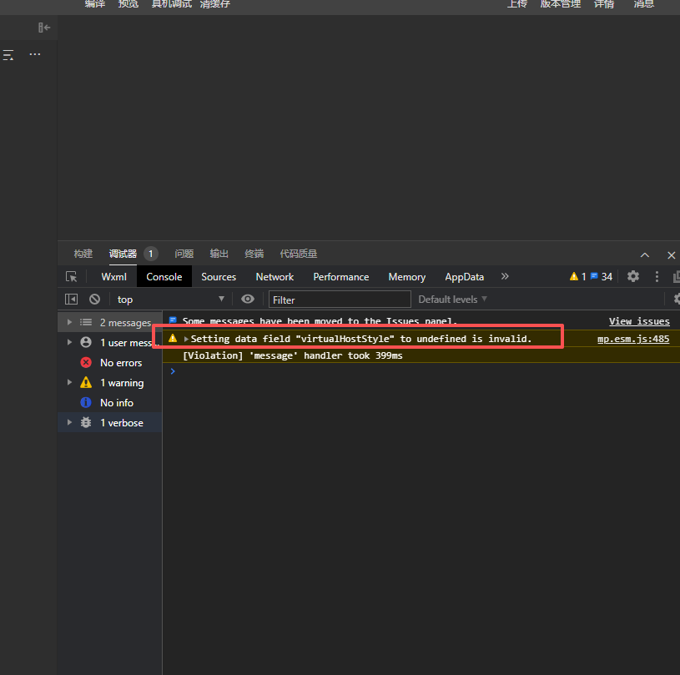Click the View issues link
Viewport: 680px width, 675px height.
(638, 321)
